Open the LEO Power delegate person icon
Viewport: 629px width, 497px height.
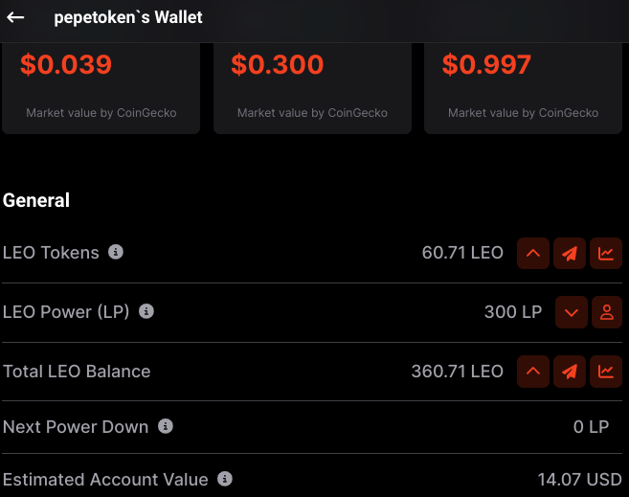click(x=607, y=312)
